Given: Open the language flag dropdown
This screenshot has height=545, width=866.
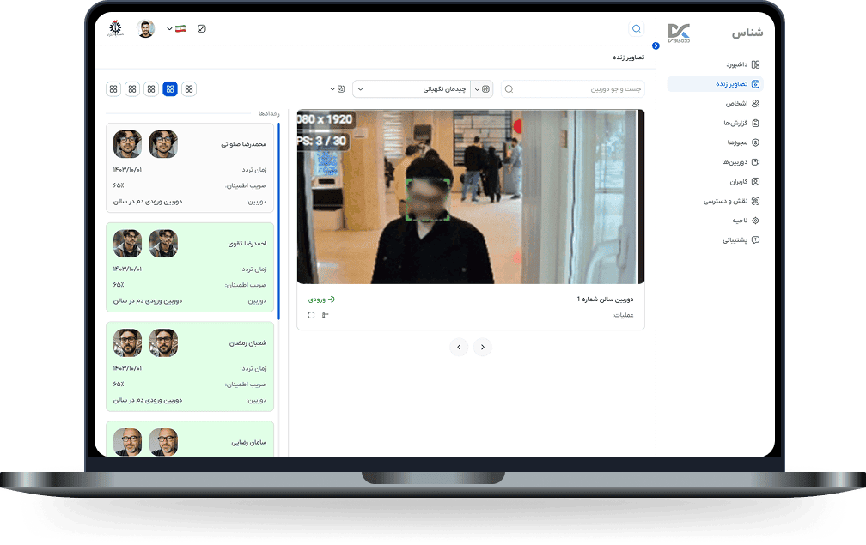Looking at the screenshot, I should pyautogui.click(x=176, y=29).
